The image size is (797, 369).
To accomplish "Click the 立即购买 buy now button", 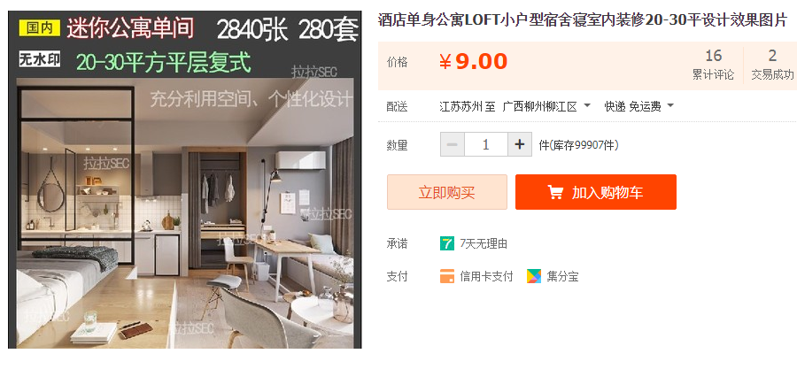I will (447, 192).
